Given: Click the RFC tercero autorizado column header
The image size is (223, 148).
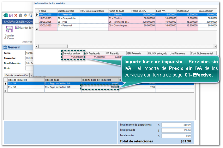Looking at the screenshot, I should click(x=94, y=11).
